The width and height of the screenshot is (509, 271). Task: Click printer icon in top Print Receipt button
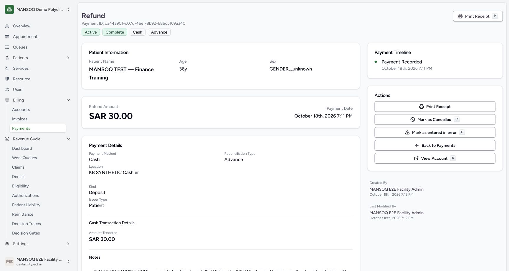[460, 16]
